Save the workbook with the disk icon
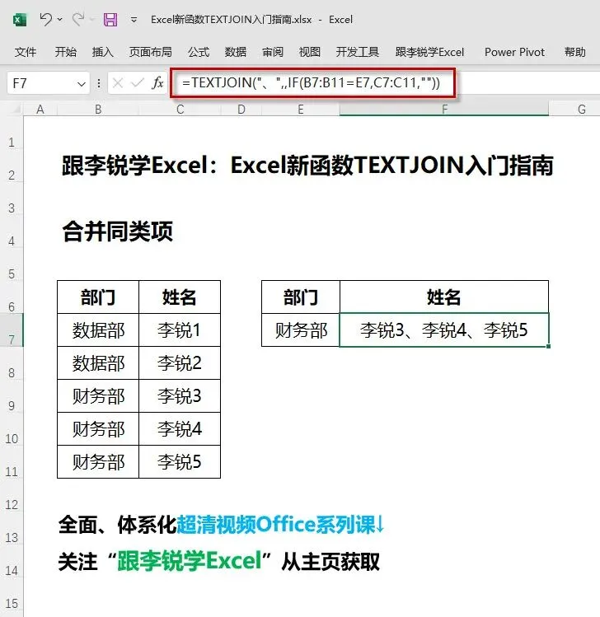Viewport: 600px width, 617px height. click(110, 19)
